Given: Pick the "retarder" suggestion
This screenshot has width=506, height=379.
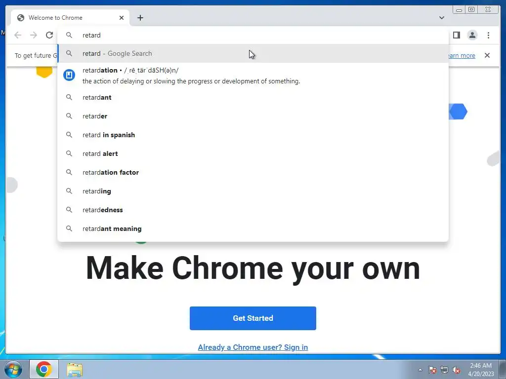Looking at the screenshot, I should tap(253, 116).
